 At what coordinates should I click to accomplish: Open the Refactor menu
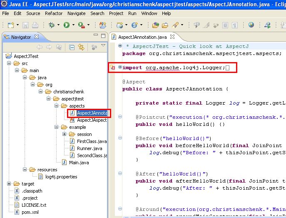click(54, 13)
